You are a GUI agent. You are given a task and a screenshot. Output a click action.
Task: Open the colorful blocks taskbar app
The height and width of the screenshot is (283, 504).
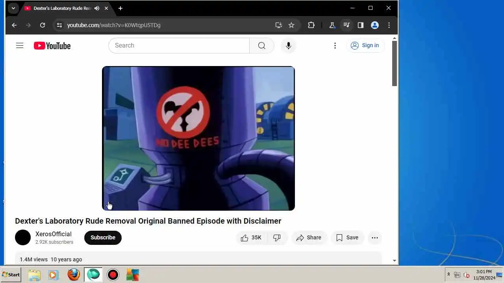pyautogui.click(x=133, y=275)
